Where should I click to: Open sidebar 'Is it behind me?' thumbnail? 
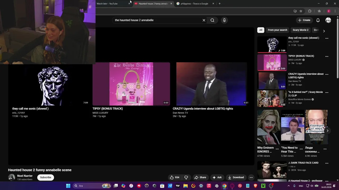point(272,98)
